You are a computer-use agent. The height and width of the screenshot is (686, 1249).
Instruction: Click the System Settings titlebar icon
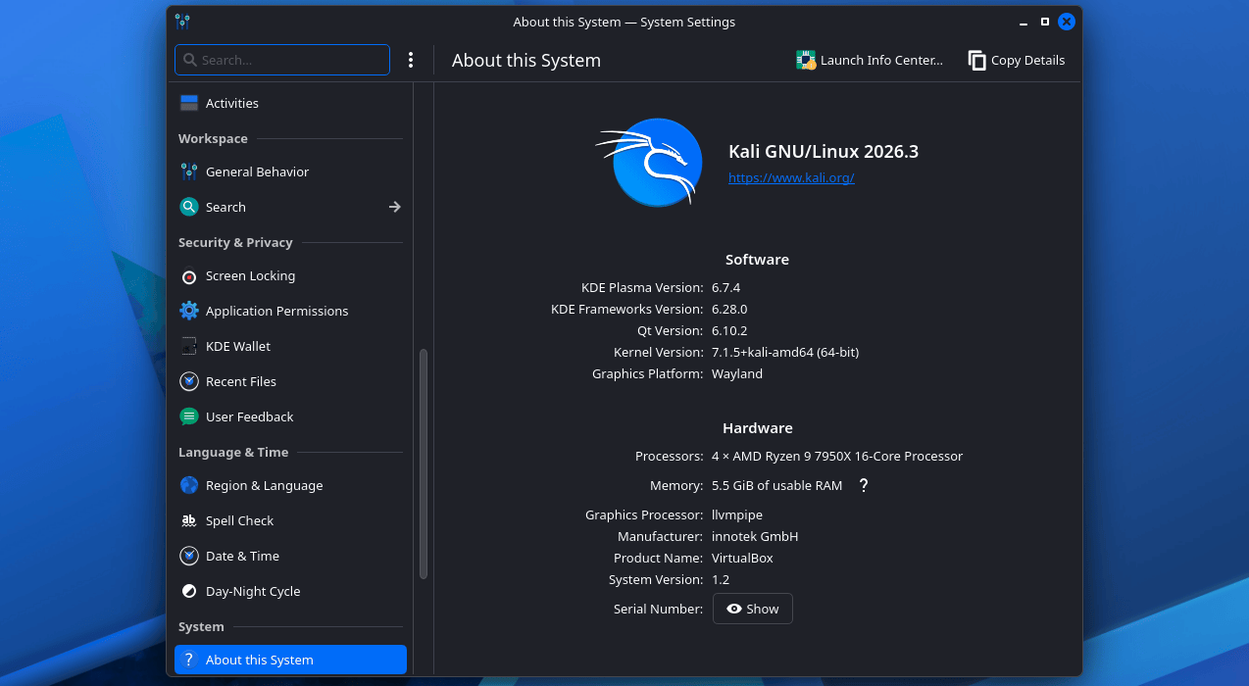tap(182, 22)
